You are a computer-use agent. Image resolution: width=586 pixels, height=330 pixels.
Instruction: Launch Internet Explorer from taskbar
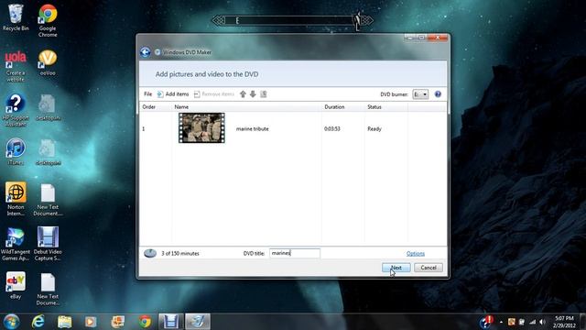[38, 322]
